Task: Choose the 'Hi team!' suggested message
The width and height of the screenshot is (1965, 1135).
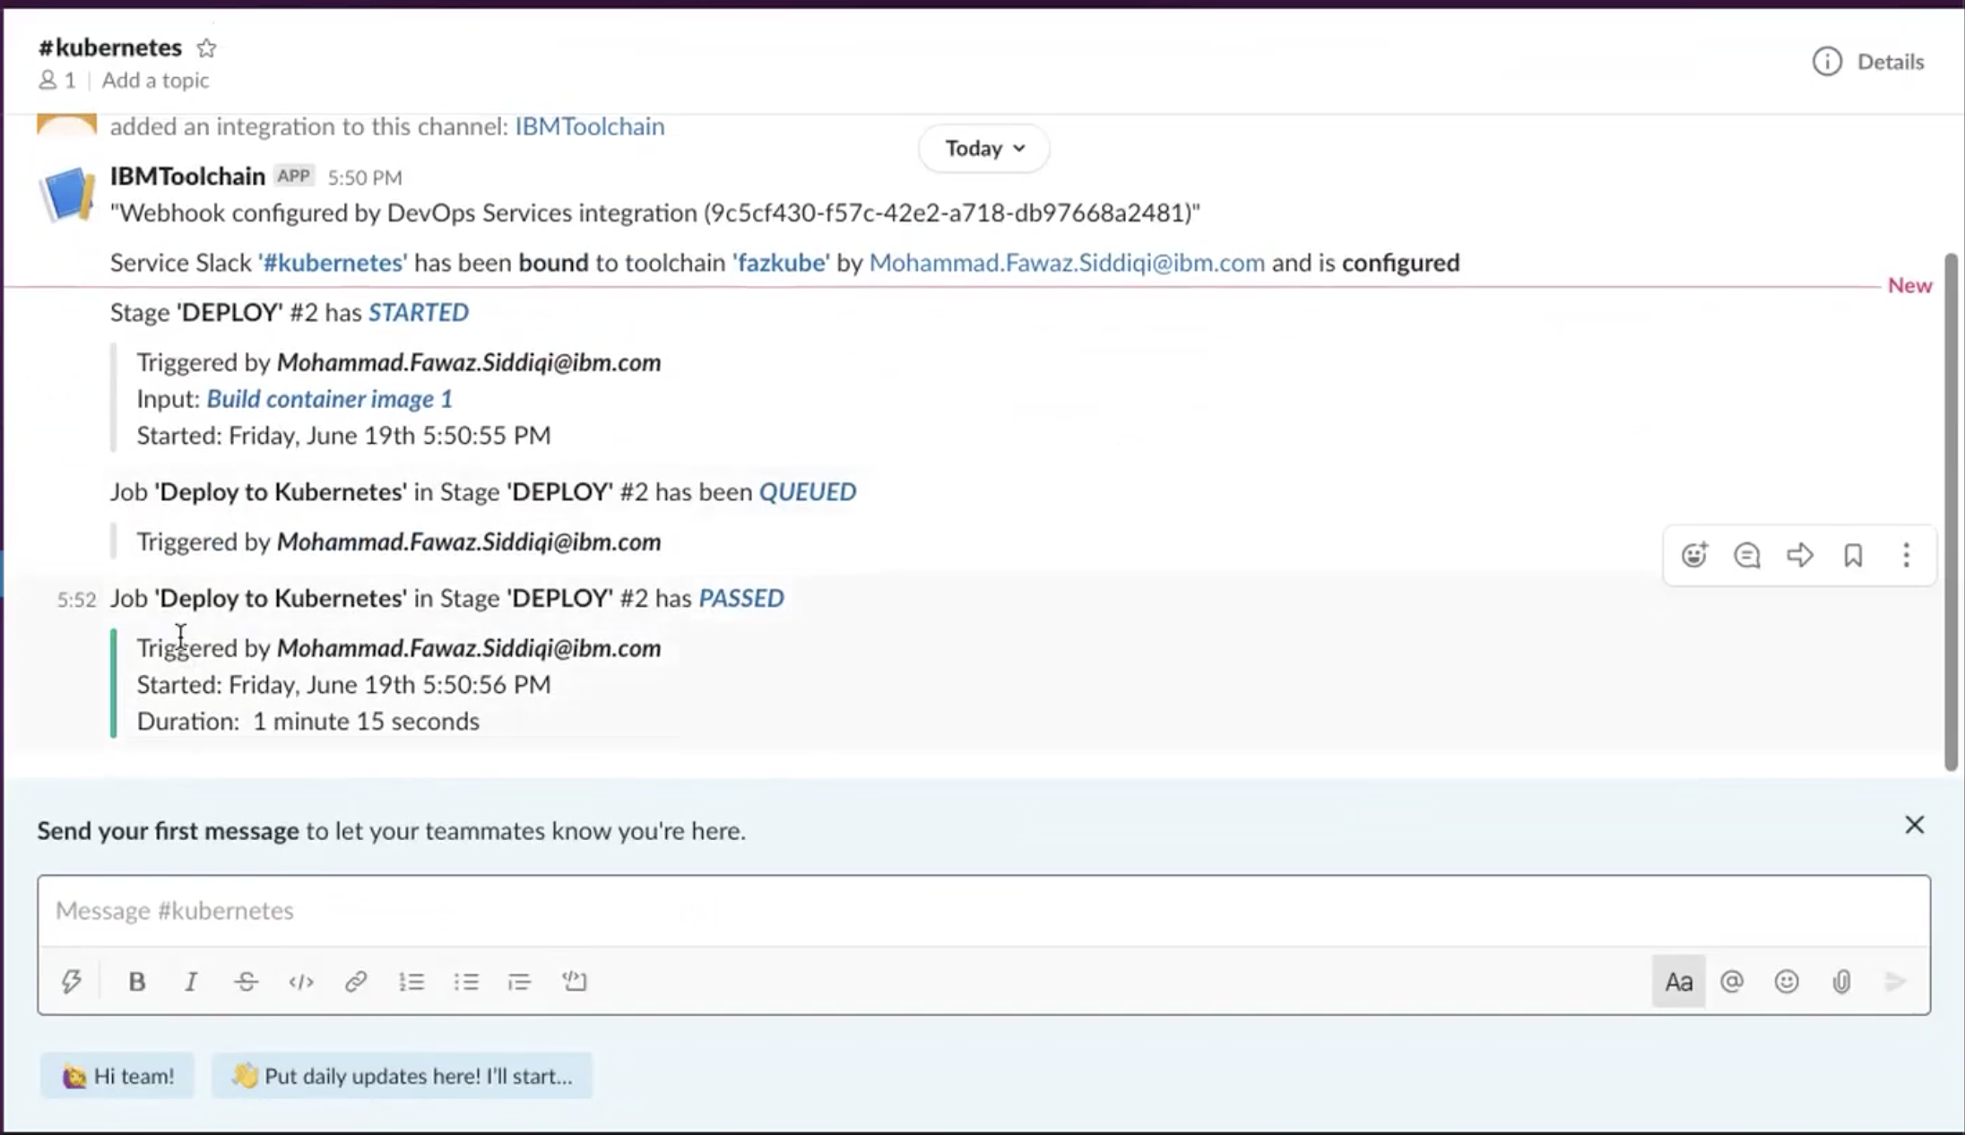Action: [117, 1076]
